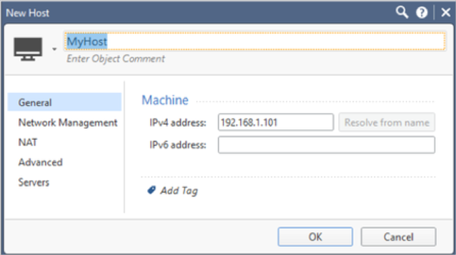Click the Enter Object Comment field
456x255 pixels.
116,59
